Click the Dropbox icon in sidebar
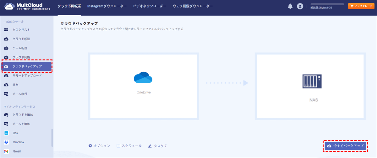 tap(6, 142)
